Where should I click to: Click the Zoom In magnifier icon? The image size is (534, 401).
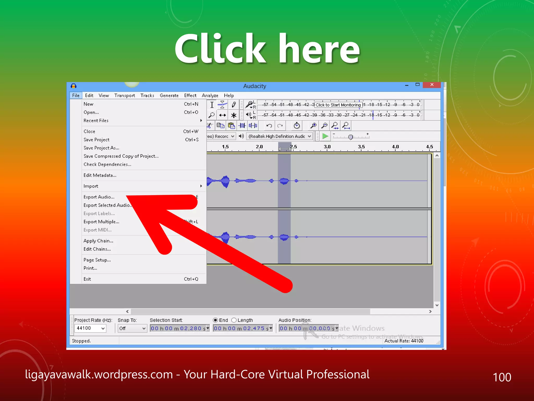313,126
